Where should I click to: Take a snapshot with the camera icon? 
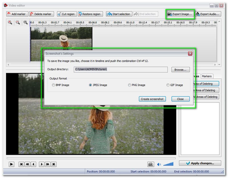tap(150, 164)
